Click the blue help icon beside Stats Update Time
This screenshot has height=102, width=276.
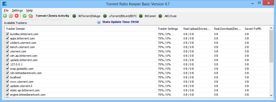click(99, 22)
